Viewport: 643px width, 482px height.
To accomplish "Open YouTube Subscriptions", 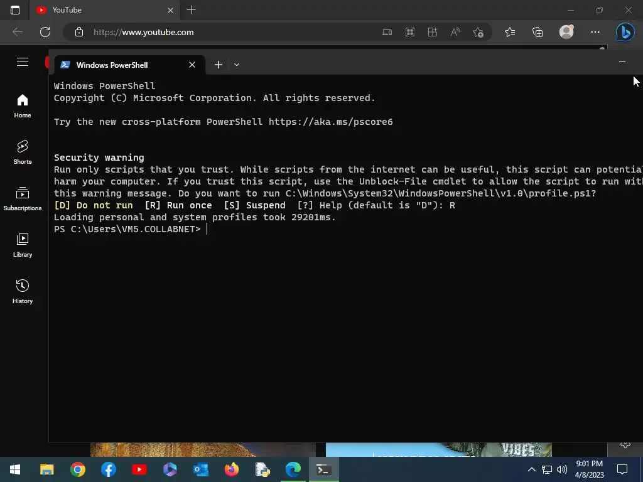I will coord(23,199).
